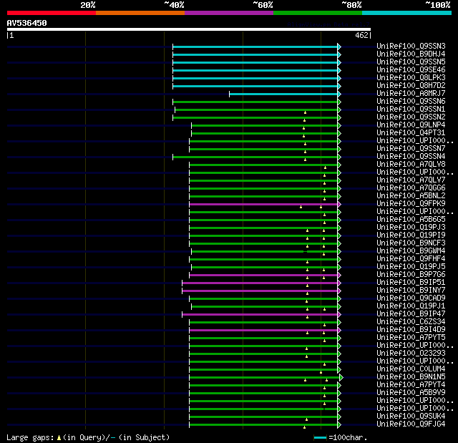458x443 pixels.
Task: Select the UniRef100_A5B9V9 label
Action: click(x=411, y=393)
